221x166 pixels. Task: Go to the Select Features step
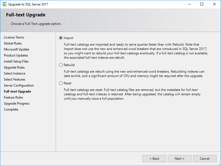[15, 79]
